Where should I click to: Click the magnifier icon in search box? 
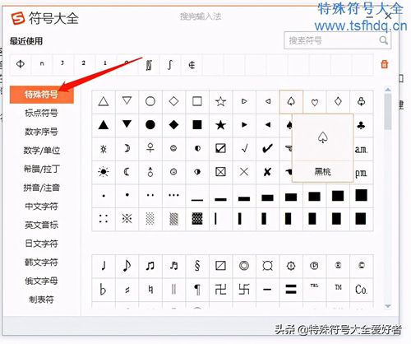(383, 40)
